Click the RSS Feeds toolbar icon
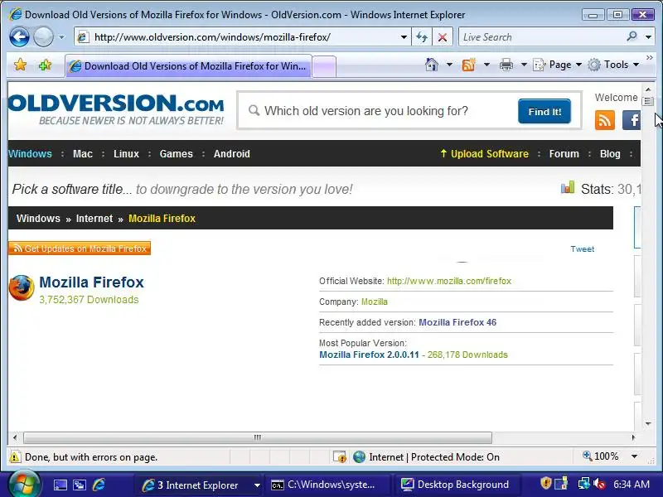The width and height of the screenshot is (663, 497). [468, 65]
